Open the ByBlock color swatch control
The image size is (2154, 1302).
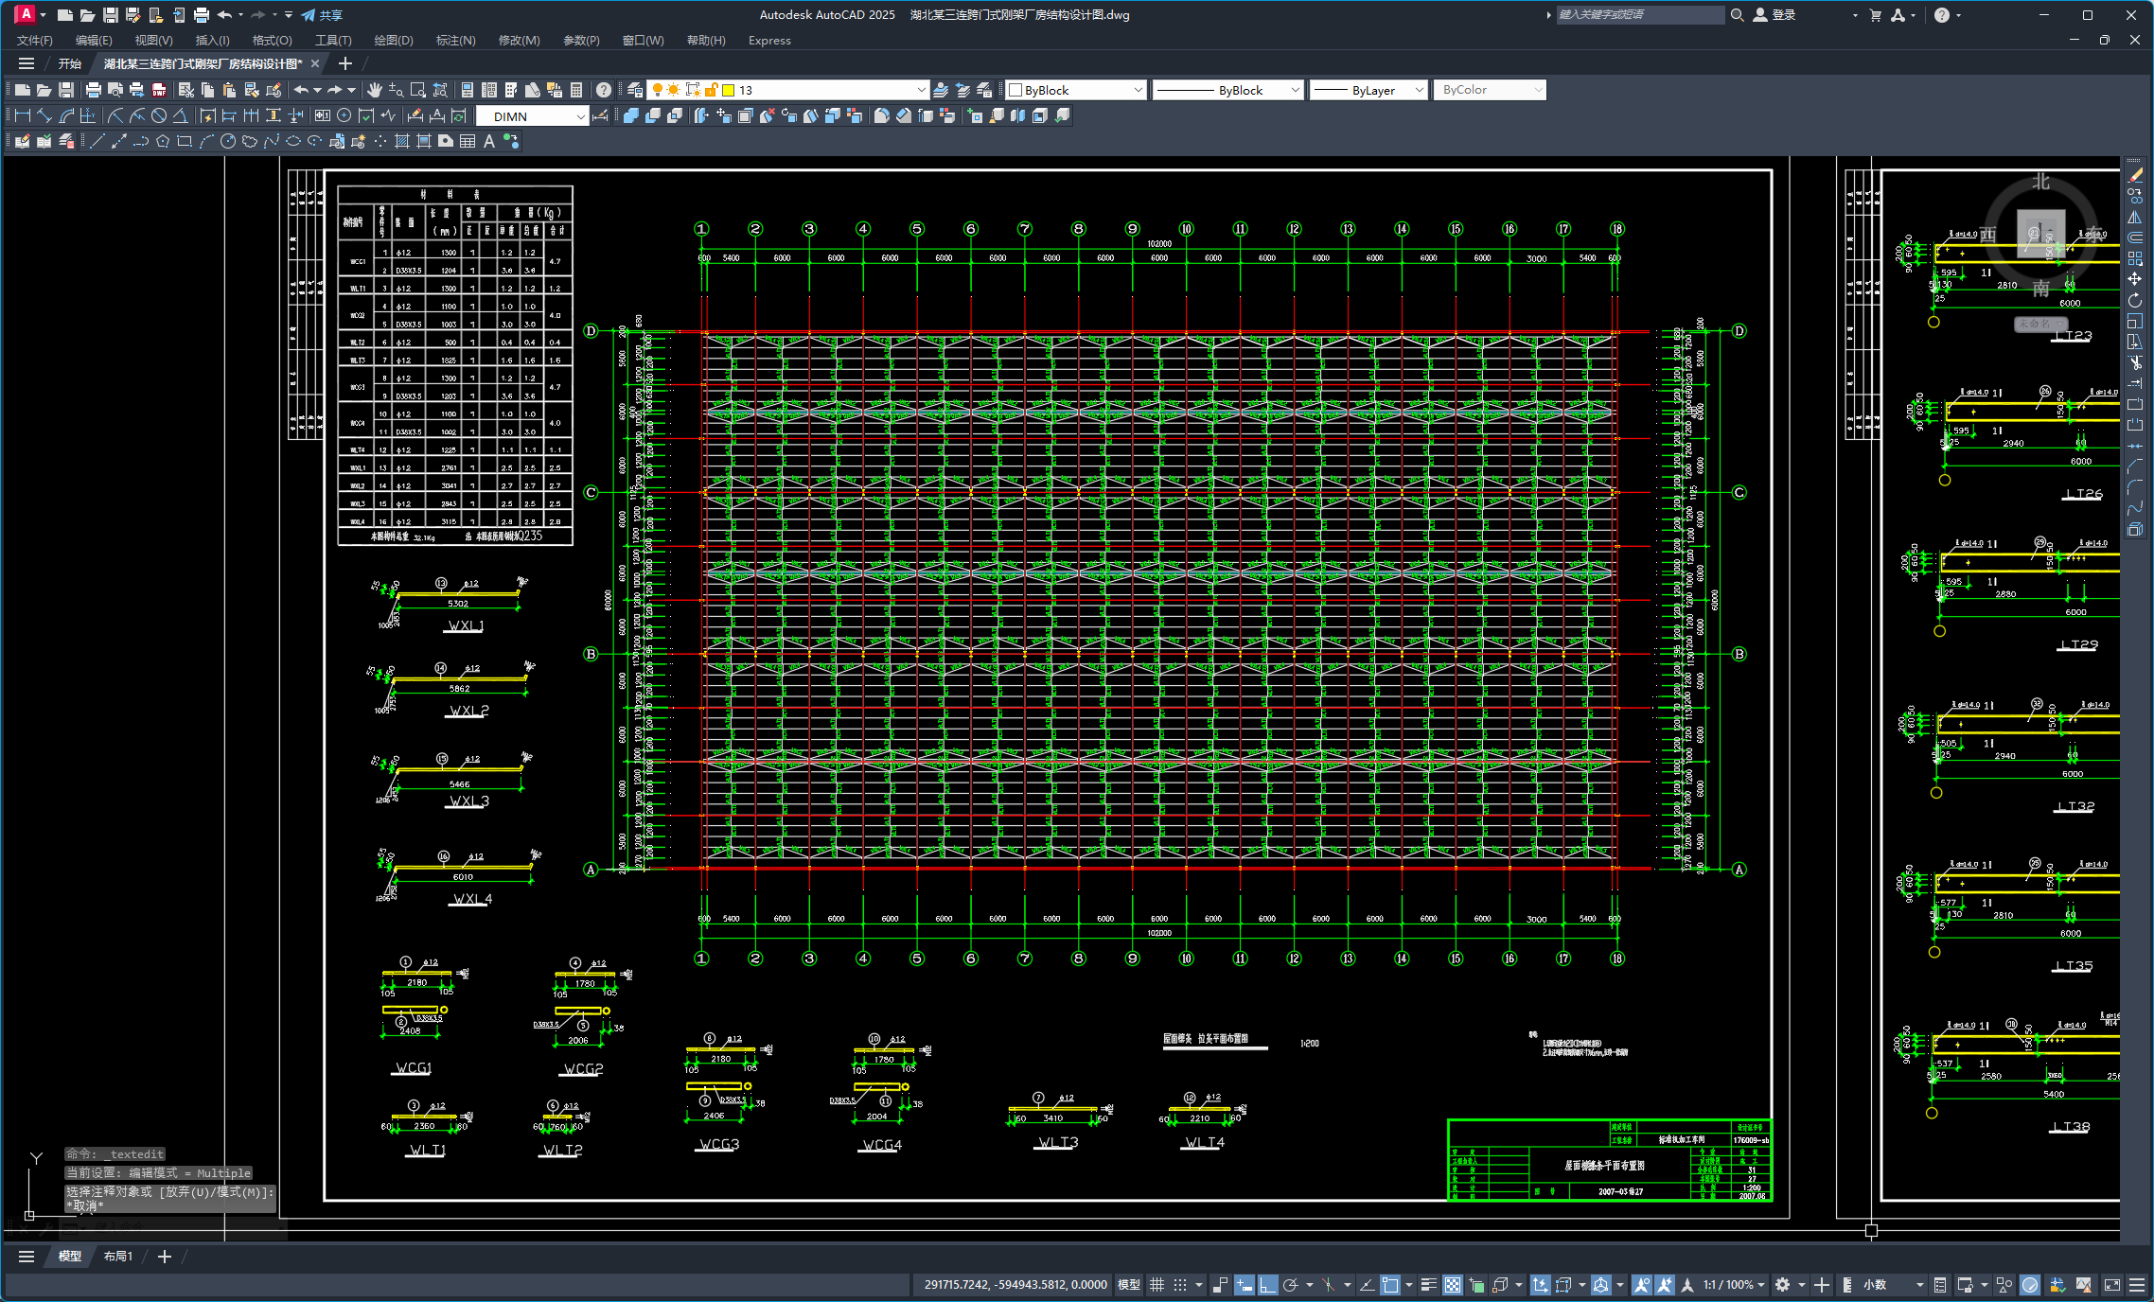(1076, 90)
